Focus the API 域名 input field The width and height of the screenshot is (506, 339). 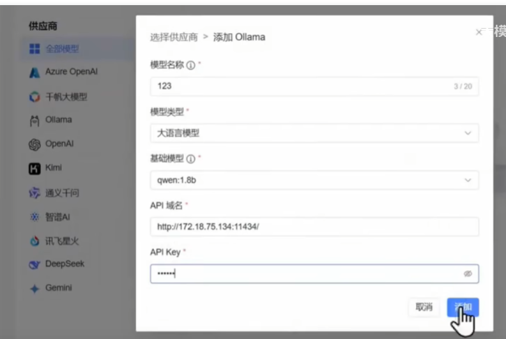314,227
